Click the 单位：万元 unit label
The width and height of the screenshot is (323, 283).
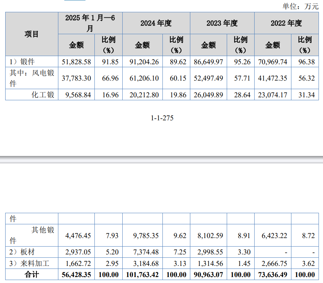300,6
